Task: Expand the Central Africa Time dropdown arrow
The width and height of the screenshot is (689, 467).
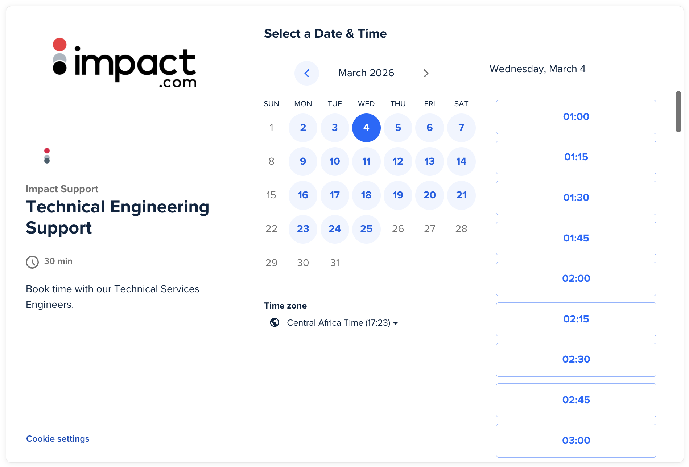Action: pyautogui.click(x=396, y=323)
